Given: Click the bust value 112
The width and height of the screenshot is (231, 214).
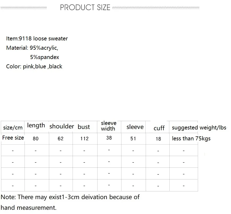Looking at the screenshot, I should [85, 139].
